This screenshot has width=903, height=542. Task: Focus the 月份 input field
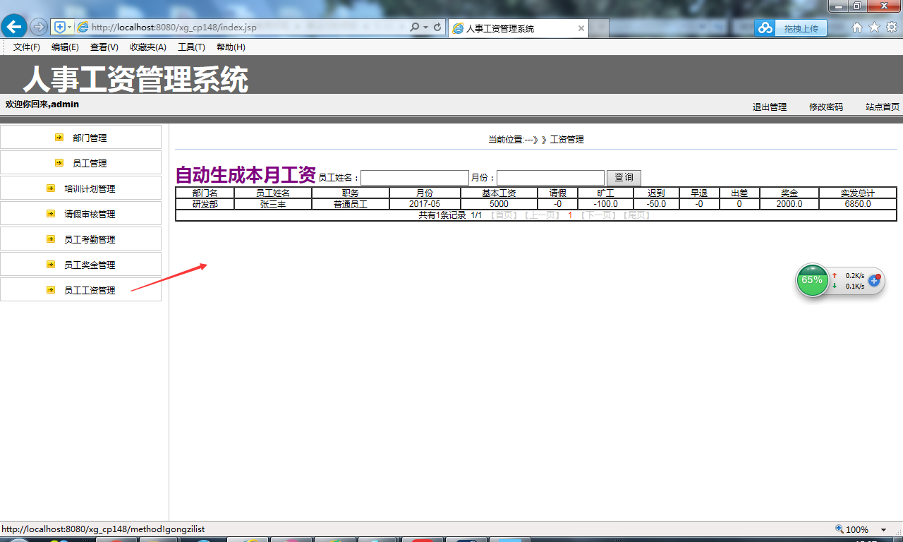(551, 178)
